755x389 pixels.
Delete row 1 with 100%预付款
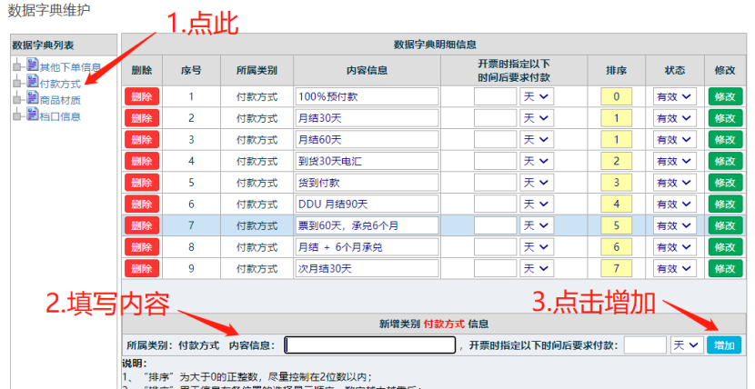pyautogui.click(x=141, y=96)
